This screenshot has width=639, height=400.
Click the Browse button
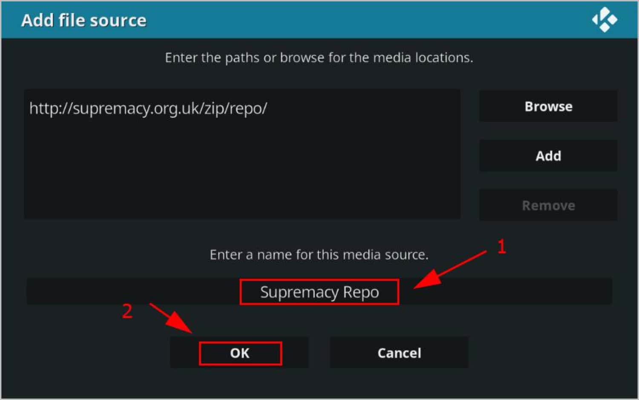pyautogui.click(x=548, y=106)
